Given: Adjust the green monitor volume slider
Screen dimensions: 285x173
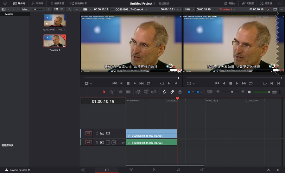Looking at the screenshot, I should (262, 92).
